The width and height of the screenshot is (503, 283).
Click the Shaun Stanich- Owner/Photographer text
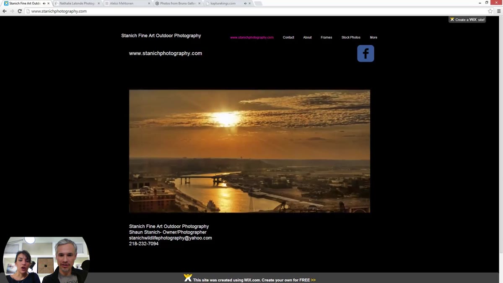click(x=168, y=232)
